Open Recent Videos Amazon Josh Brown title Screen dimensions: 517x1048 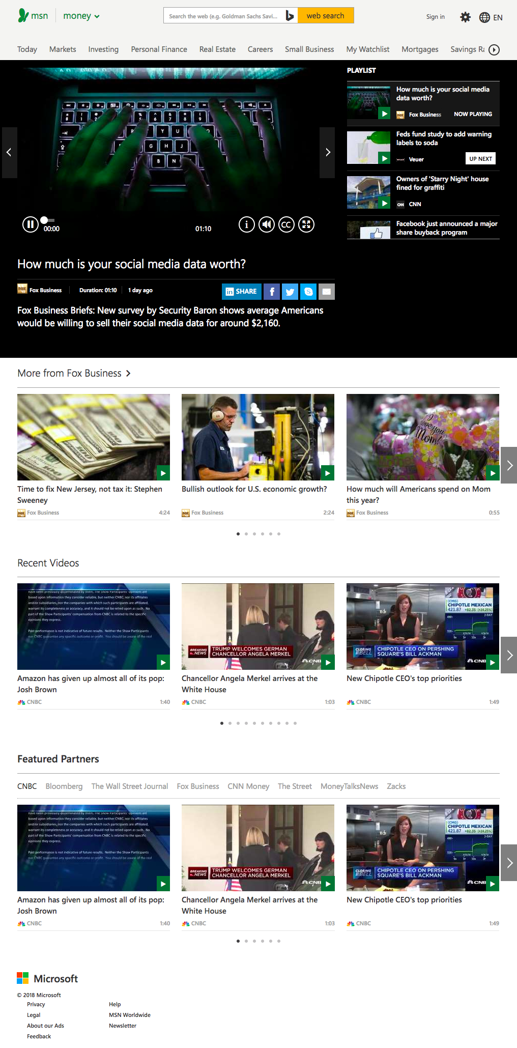(91, 684)
